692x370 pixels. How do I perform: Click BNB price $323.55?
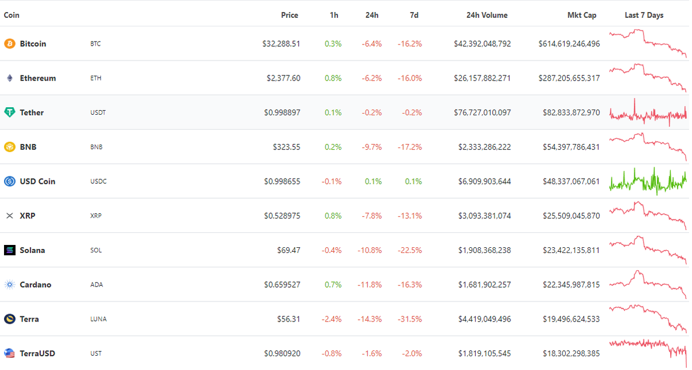coord(287,147)
